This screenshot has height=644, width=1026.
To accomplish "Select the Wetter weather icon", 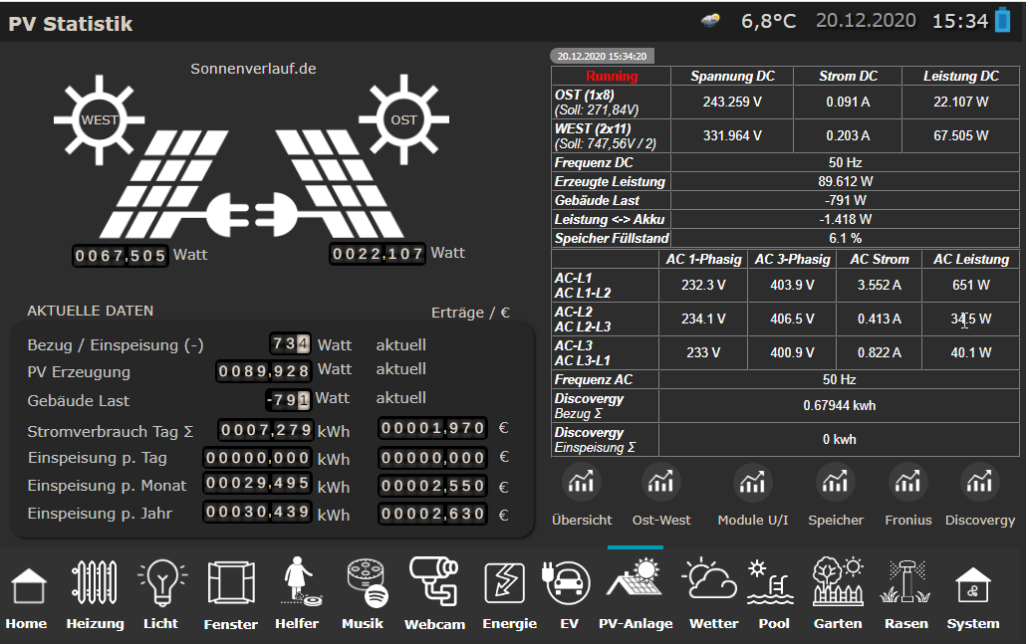I will [x=713, y=584].
